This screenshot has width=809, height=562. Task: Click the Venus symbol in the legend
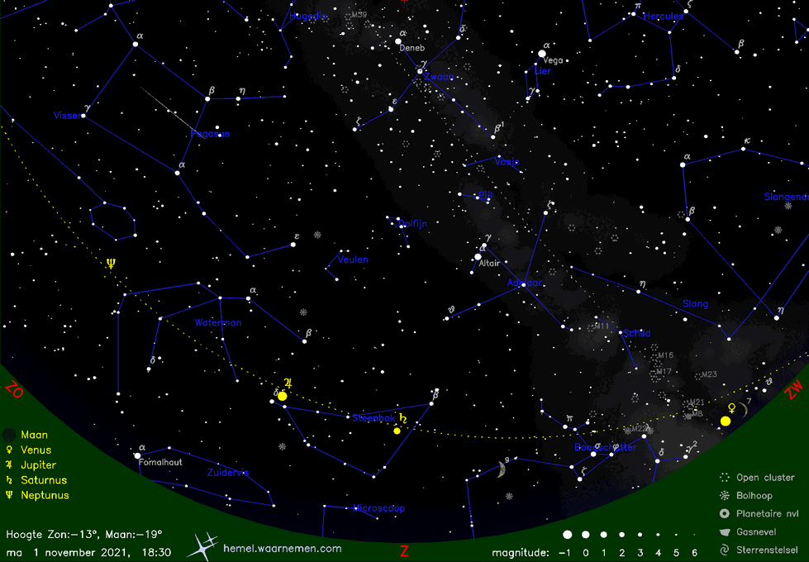[9, 450]
